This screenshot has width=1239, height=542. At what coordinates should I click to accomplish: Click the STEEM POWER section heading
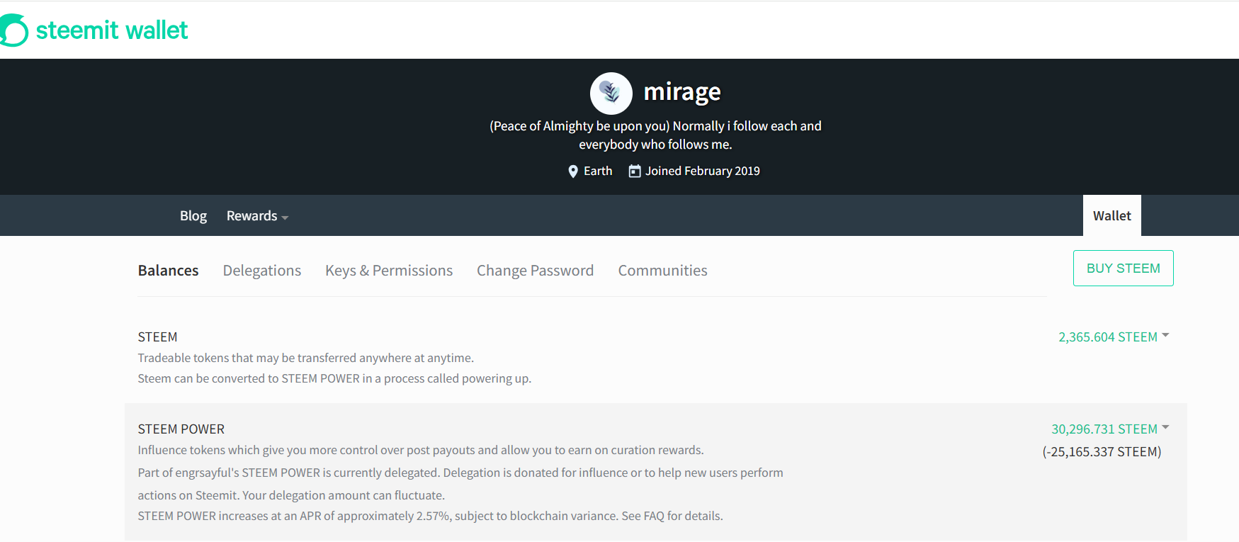pos(181,429)
